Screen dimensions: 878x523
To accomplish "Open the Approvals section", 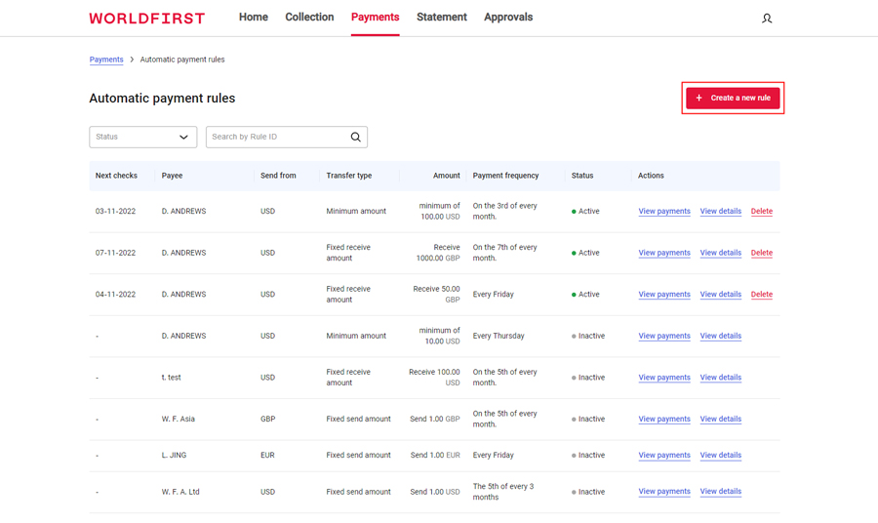I will pyautogui.click(x=508, y=18).
